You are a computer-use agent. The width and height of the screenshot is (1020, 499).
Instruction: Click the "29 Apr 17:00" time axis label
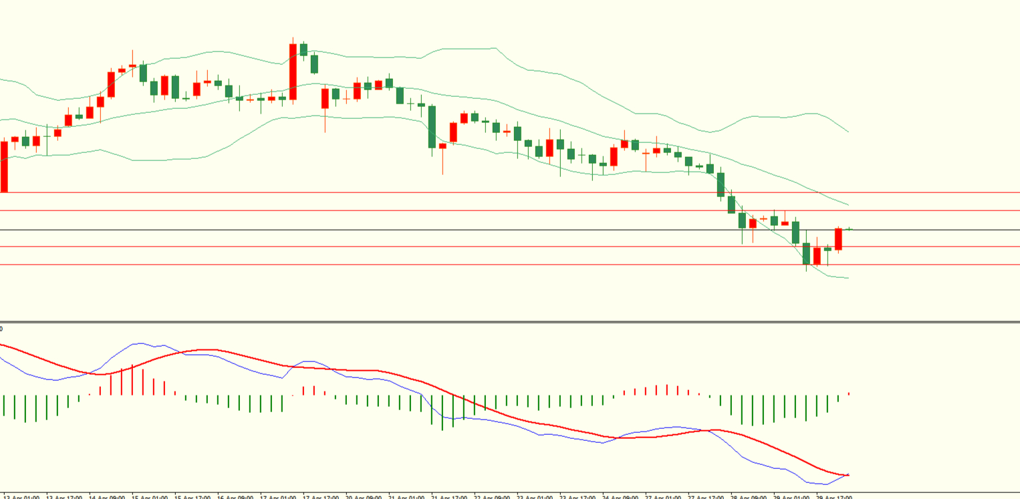tap(835, 497)
